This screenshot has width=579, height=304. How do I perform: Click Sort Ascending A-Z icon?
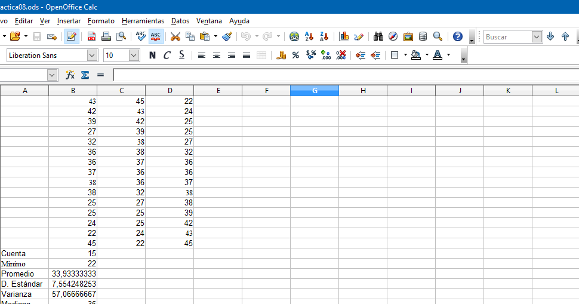tap(309, 36)
